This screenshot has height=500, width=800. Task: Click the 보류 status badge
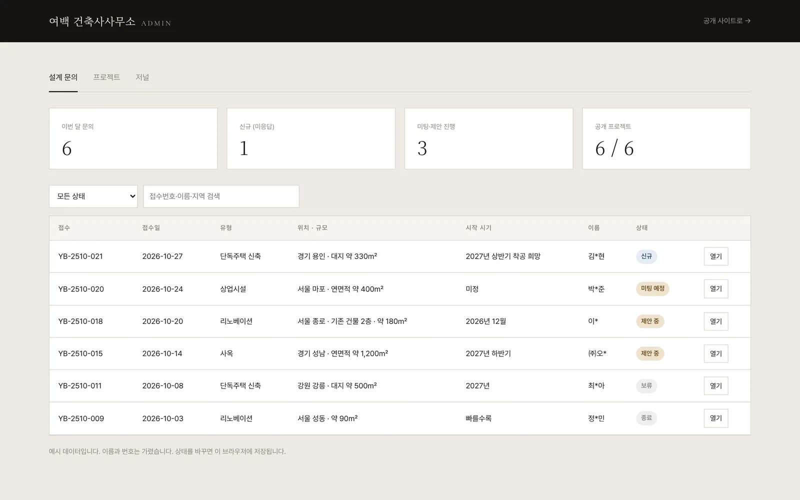click(x=646, y=385)
